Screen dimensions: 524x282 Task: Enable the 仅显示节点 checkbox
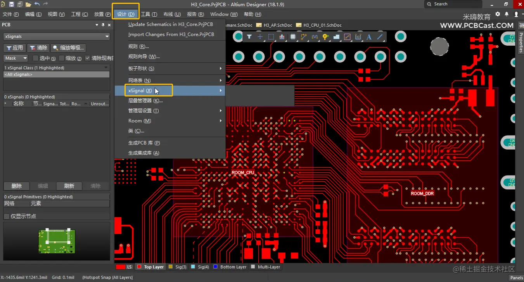tap(7, 216)
